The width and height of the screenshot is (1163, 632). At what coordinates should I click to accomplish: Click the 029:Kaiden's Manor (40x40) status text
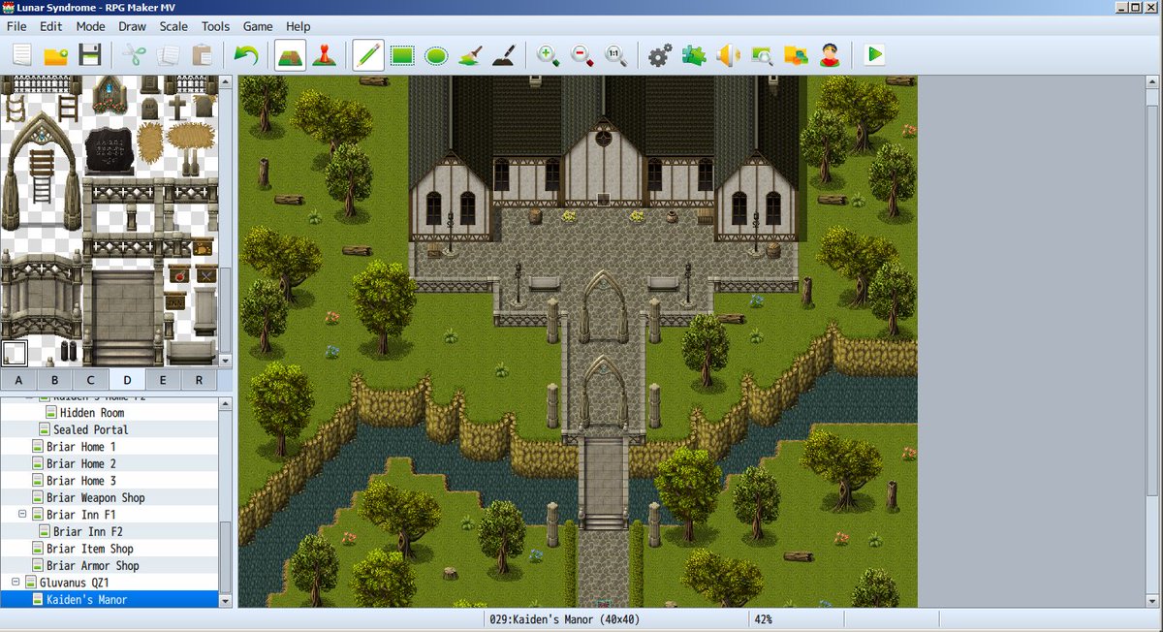[565, 619]
